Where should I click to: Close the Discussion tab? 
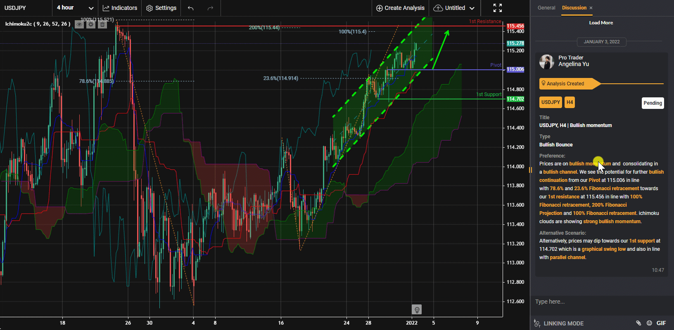click(x=591, y=8)
